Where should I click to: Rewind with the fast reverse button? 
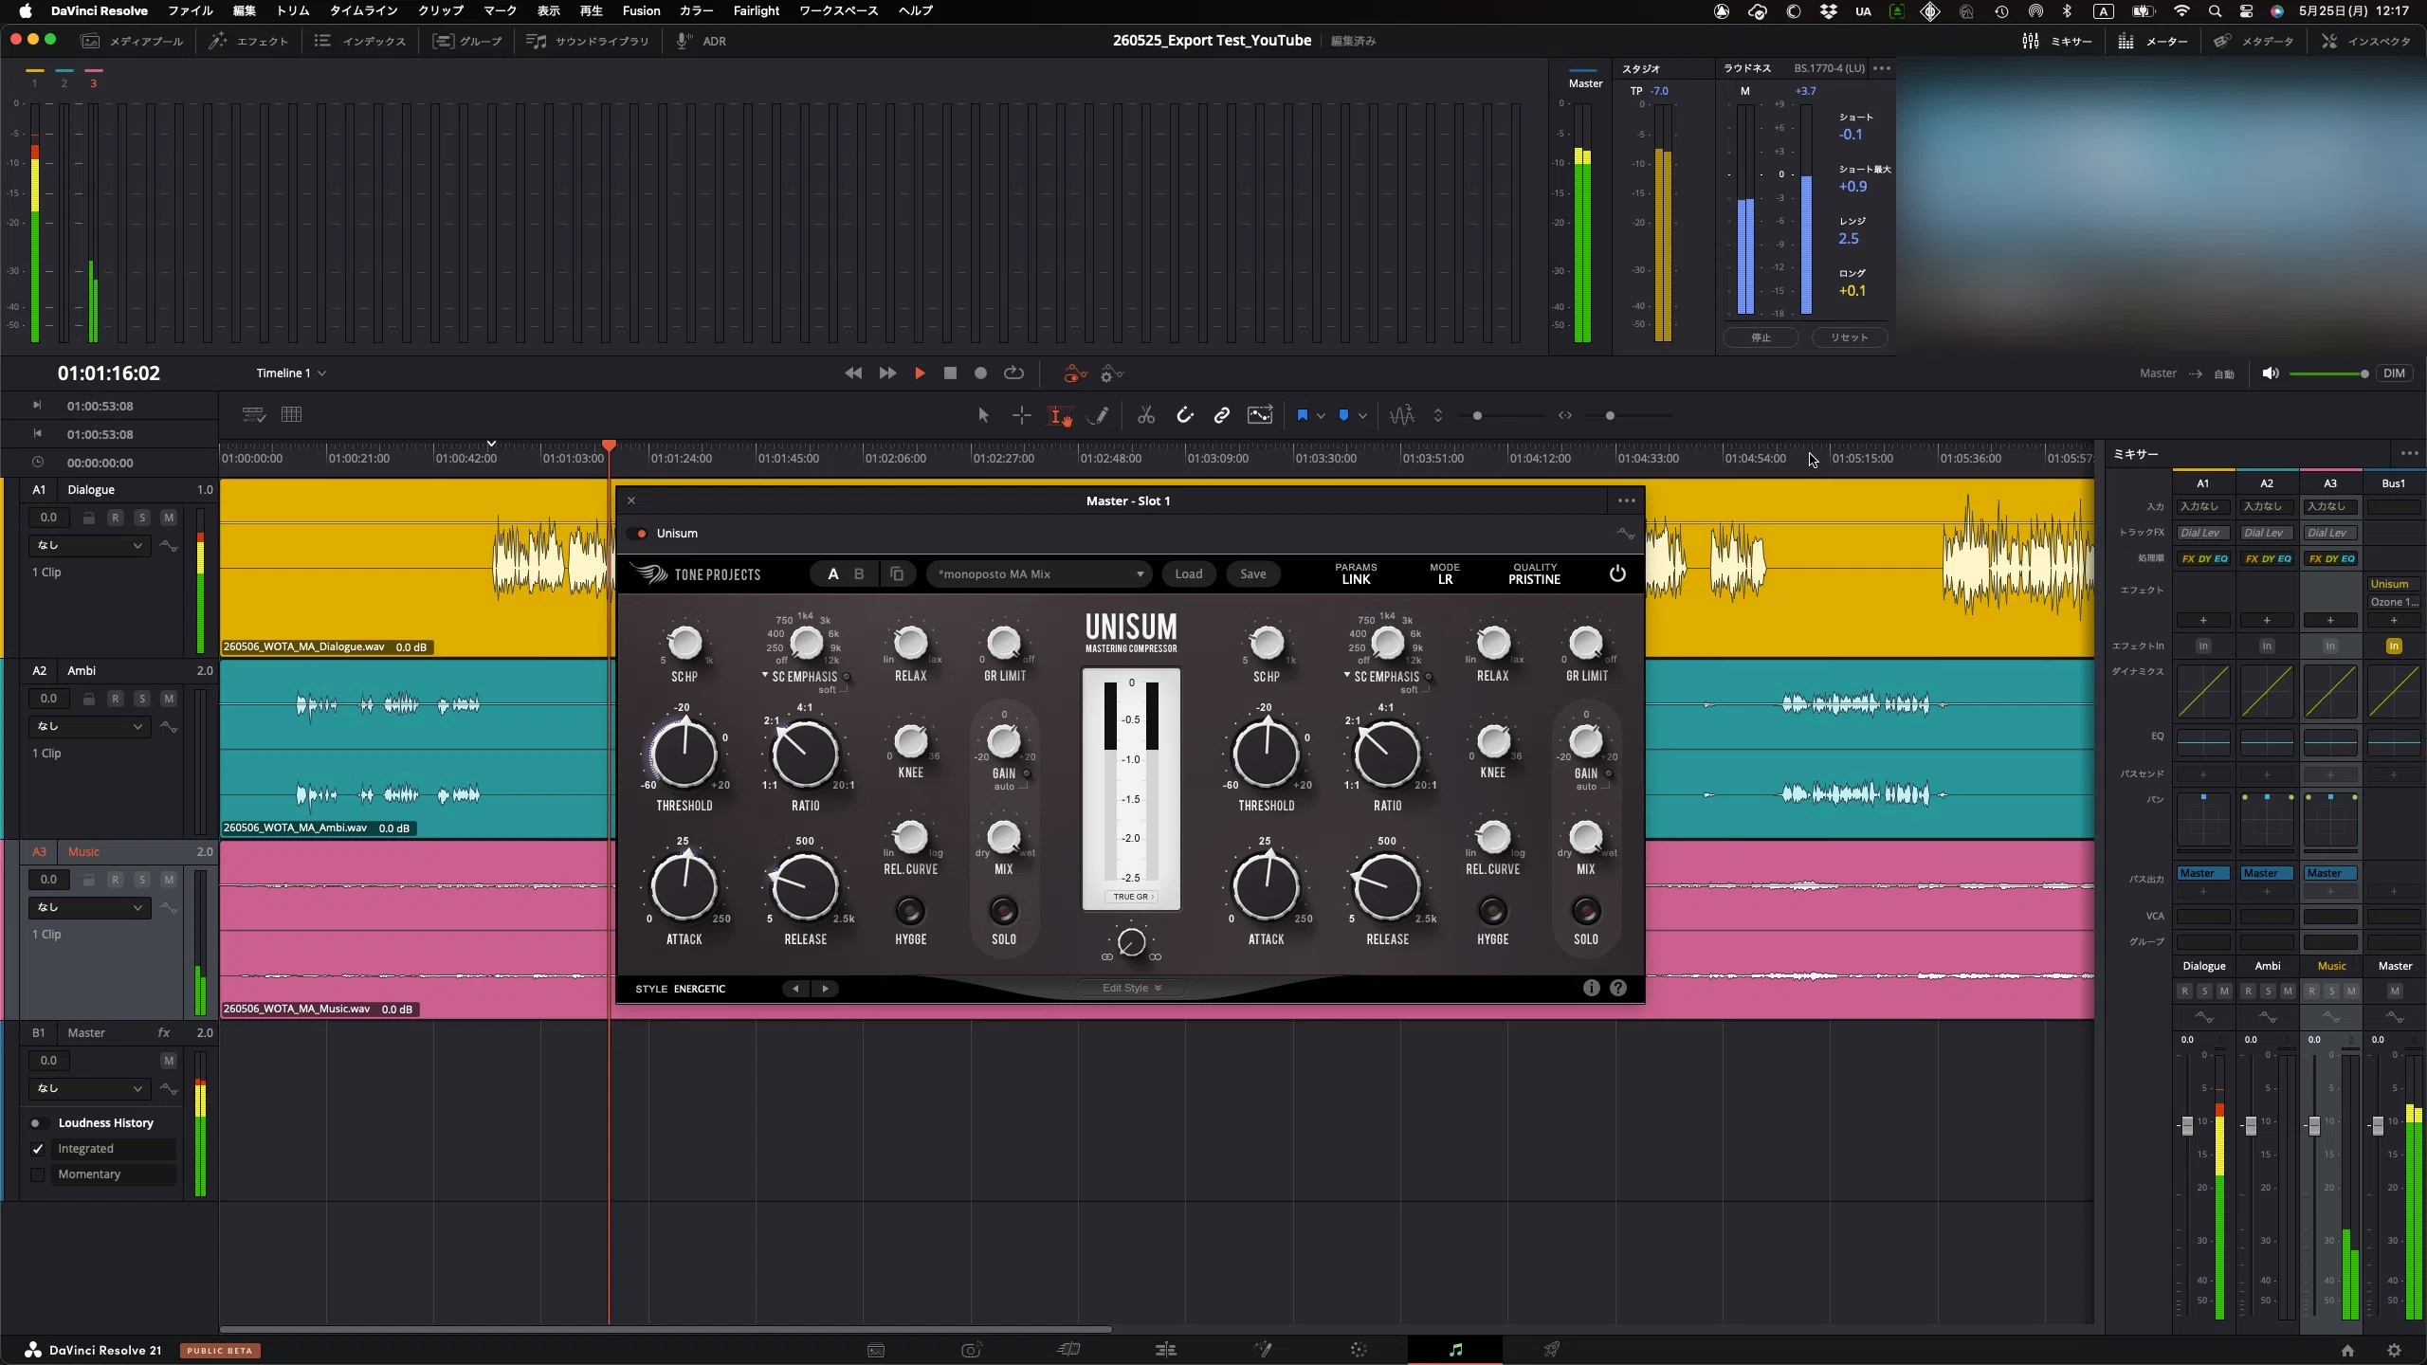point(853,373)
